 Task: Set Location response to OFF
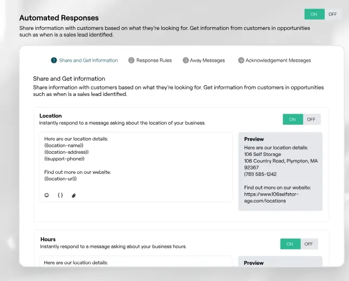click(x=311, y=119)
